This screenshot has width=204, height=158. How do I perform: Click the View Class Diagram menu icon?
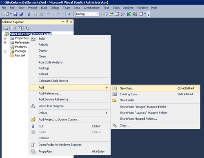point(33,106)
